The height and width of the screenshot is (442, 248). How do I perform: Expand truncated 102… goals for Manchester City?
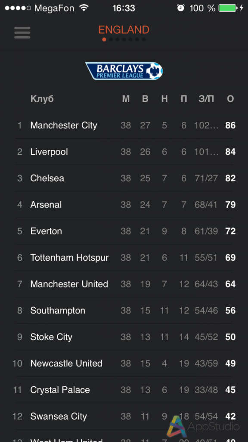206,126
